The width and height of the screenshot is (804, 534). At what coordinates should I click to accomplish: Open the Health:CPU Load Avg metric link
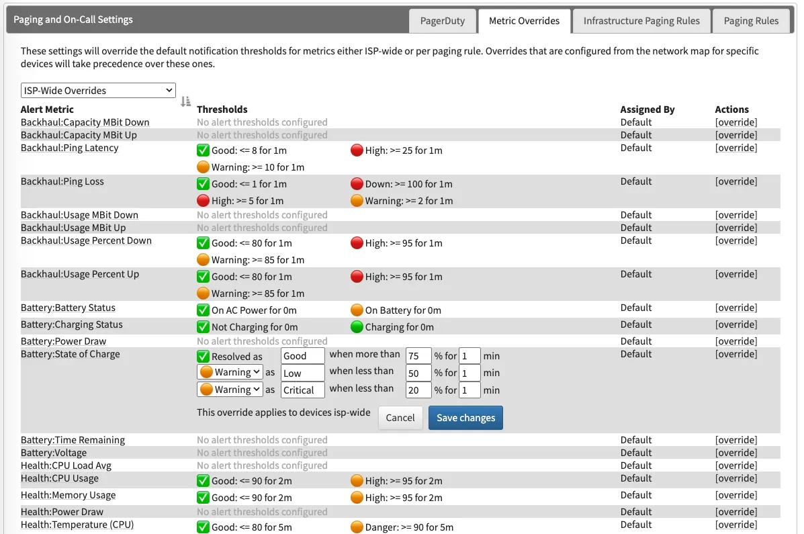(66, 465)
